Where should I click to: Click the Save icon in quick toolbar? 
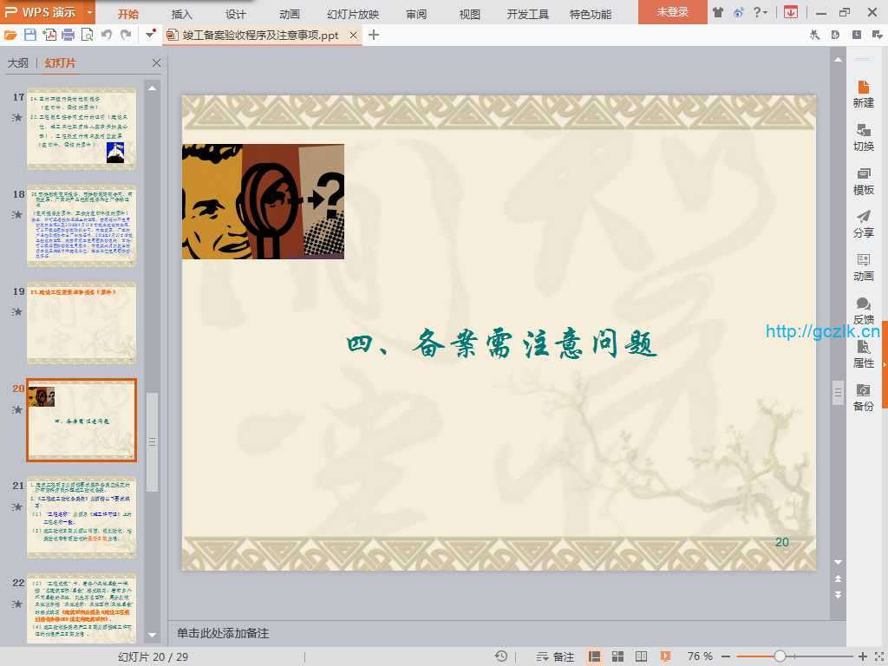coord(30,35)
